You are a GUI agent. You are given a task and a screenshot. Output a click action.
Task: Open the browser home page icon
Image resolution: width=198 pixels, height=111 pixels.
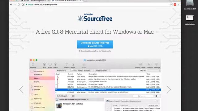click(x=23, y=5)
